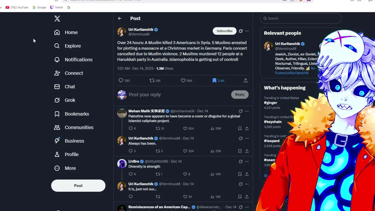Share the 'Always has been.' reply
This screenshot has width=375, height=211.
tap(247, 151)
